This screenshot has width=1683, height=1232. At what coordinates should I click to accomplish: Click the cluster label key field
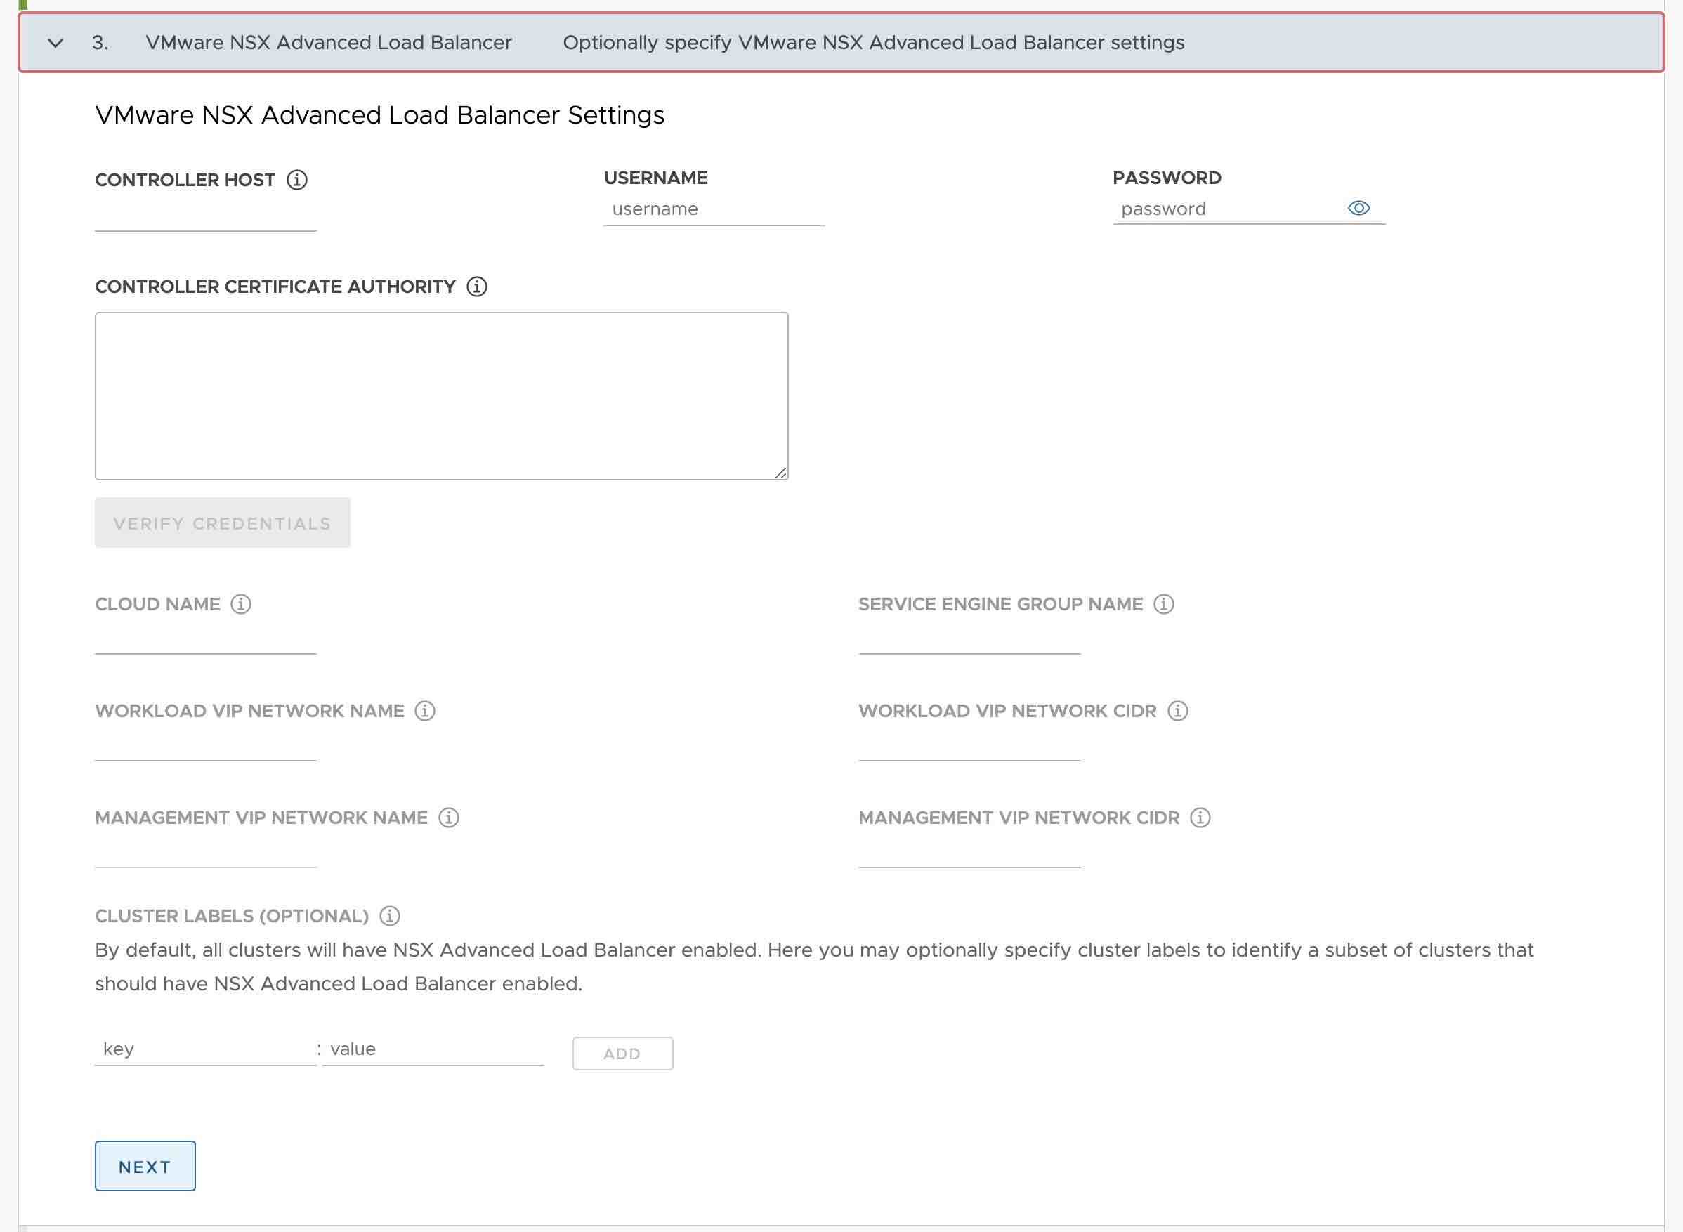click(206, 1050)
